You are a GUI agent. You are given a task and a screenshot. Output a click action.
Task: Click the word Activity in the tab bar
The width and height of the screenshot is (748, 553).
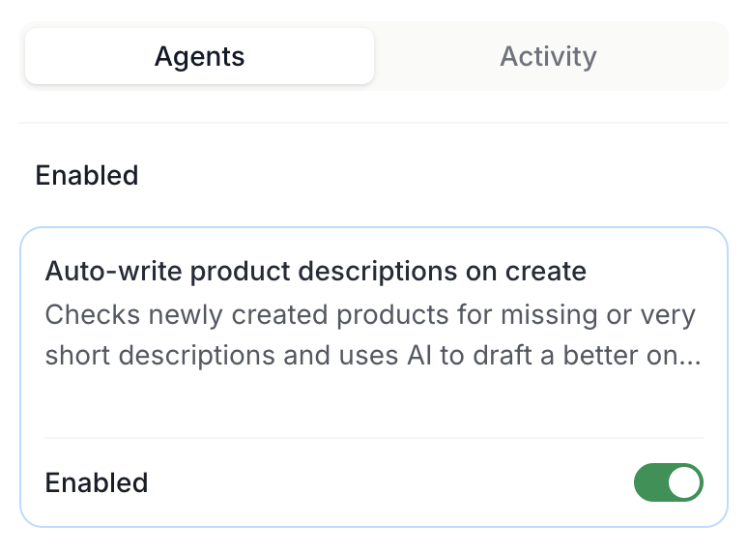548,57
